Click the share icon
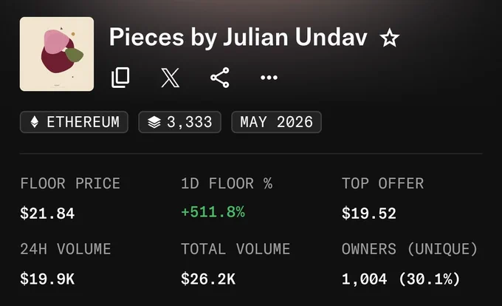Image resolution: width=502 pixels, height=306 pixels. coord(220,78)
